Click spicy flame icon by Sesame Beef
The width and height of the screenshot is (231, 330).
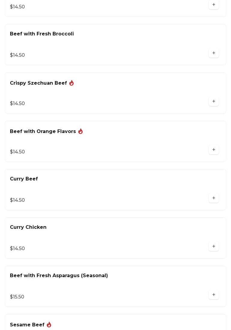click(49, 325)
